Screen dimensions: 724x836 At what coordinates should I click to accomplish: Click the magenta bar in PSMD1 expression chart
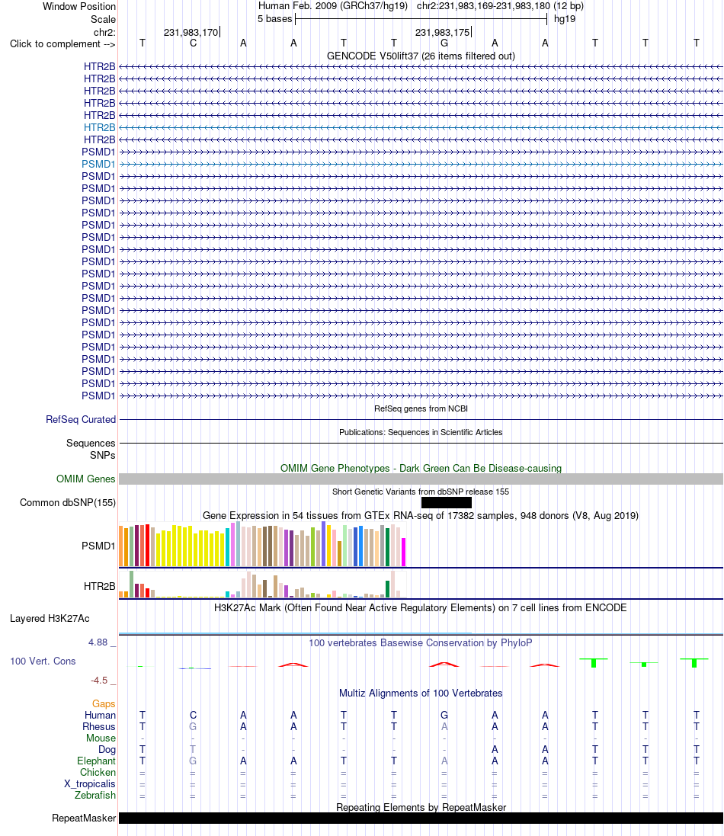click(404, 552)
